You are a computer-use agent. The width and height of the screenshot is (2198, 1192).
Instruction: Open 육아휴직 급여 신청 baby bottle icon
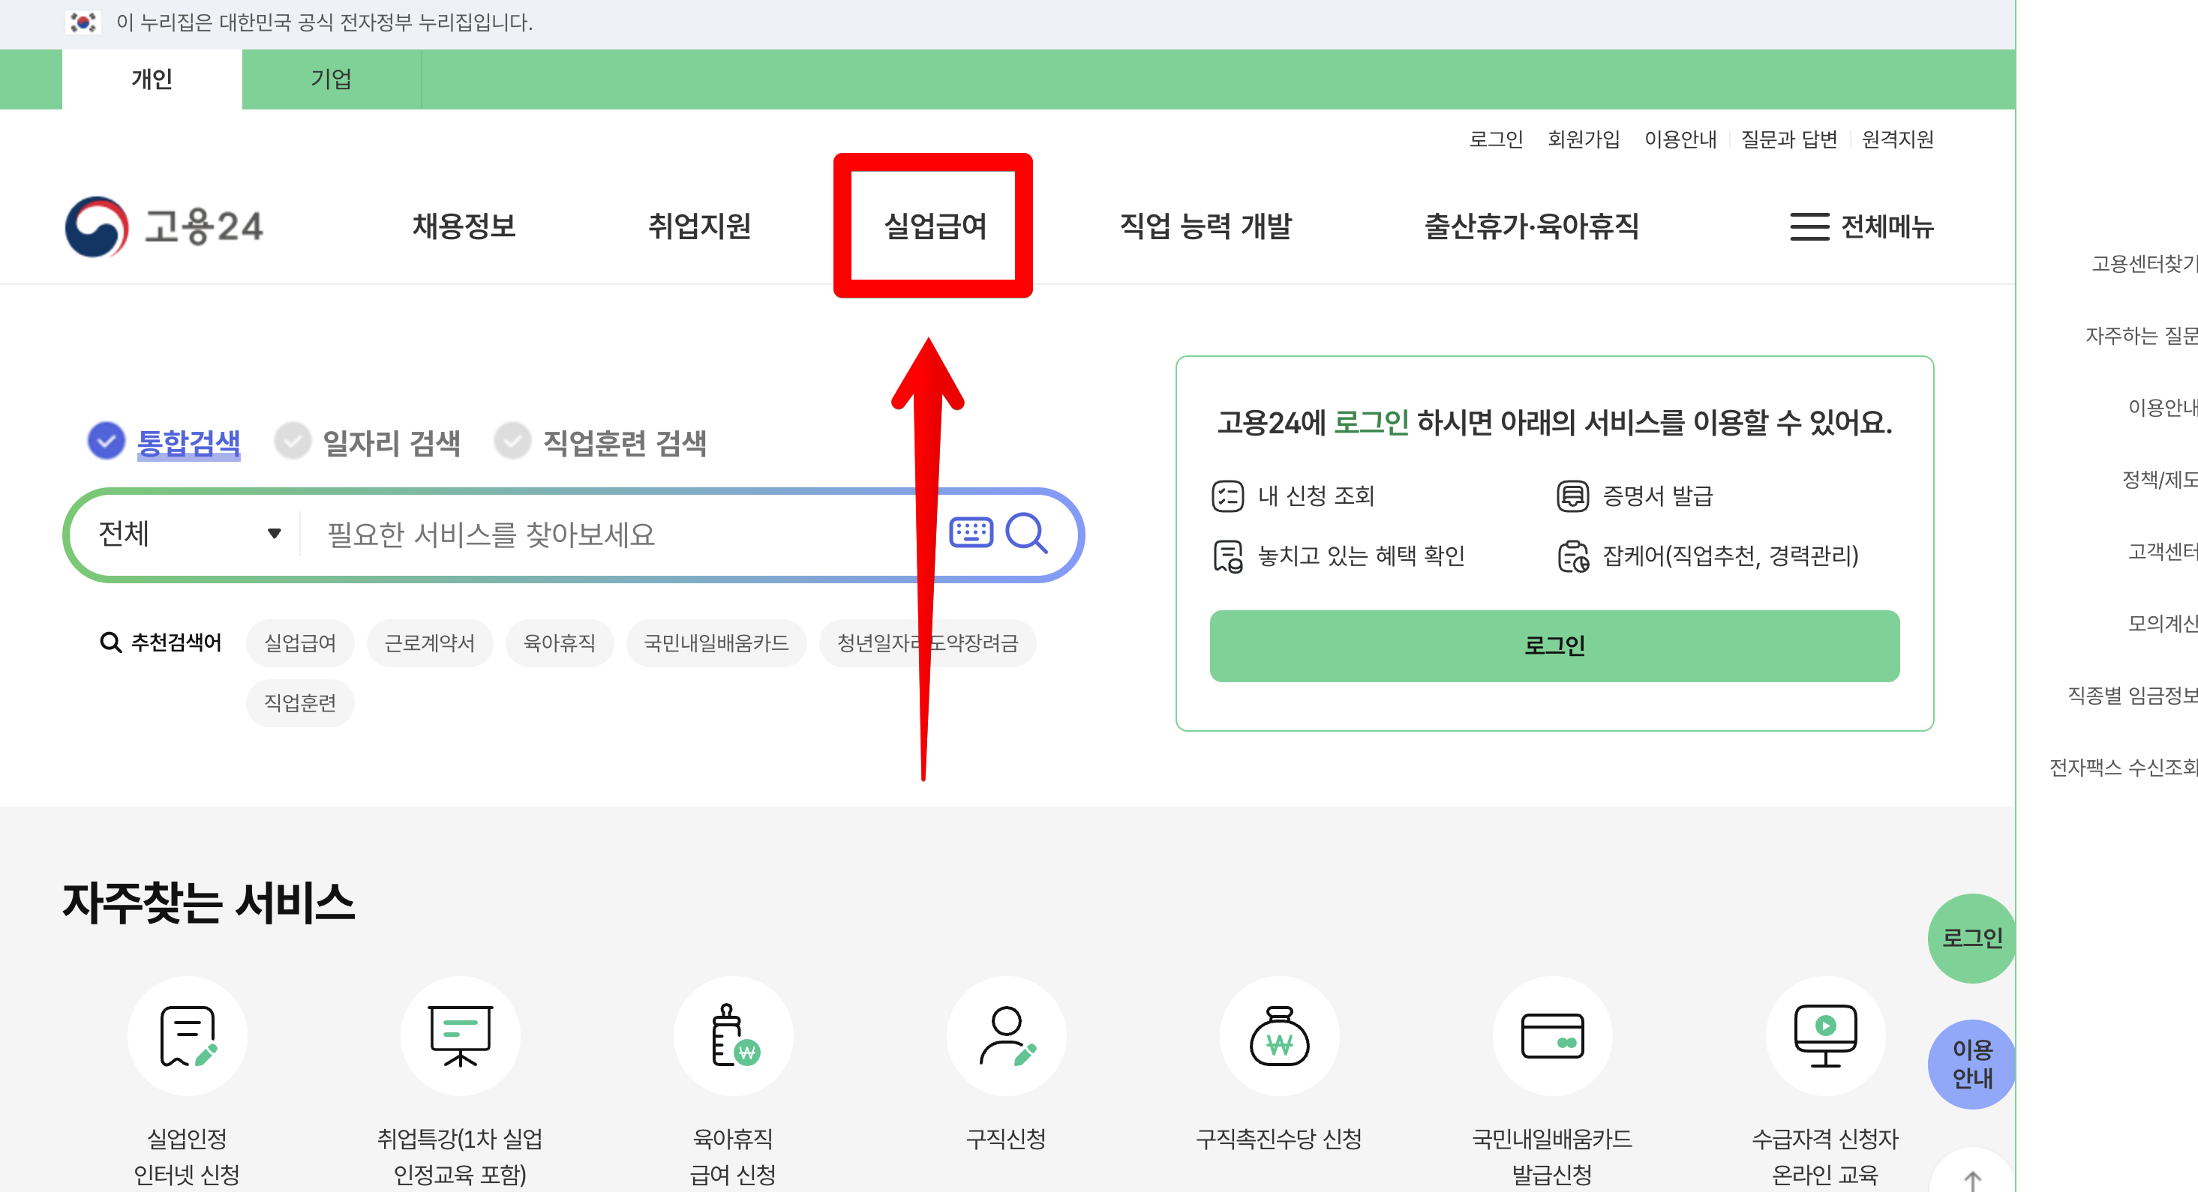[x=733, y=1035]
